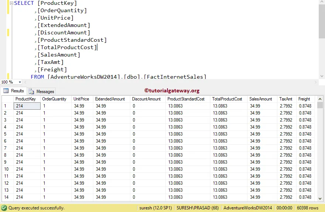Click results grid scroll up arrow

click(320, 99)
